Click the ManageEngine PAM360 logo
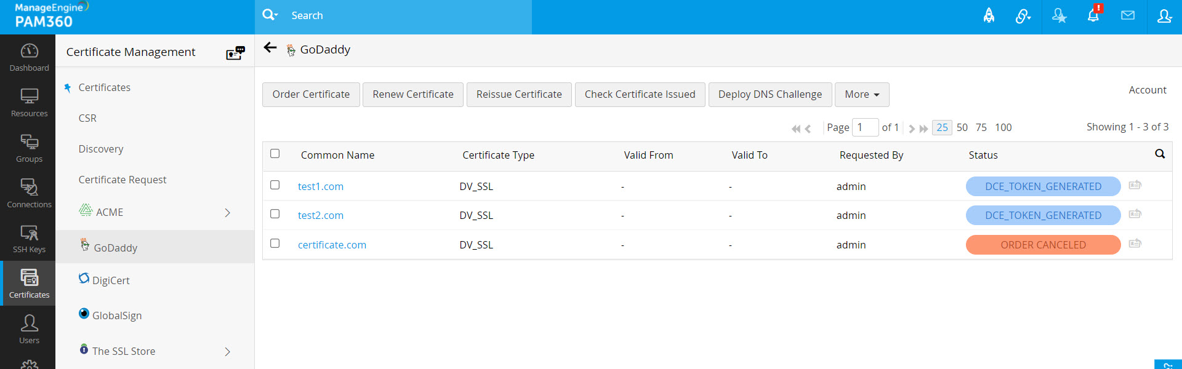The width and height of the screenshot is (1182, 369). coord(51,15)
